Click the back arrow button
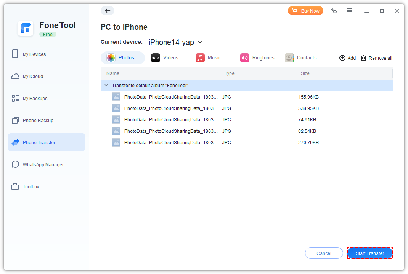Image resolution: width=408 pixels, height=274 pixels. click(x=108, y=11)
